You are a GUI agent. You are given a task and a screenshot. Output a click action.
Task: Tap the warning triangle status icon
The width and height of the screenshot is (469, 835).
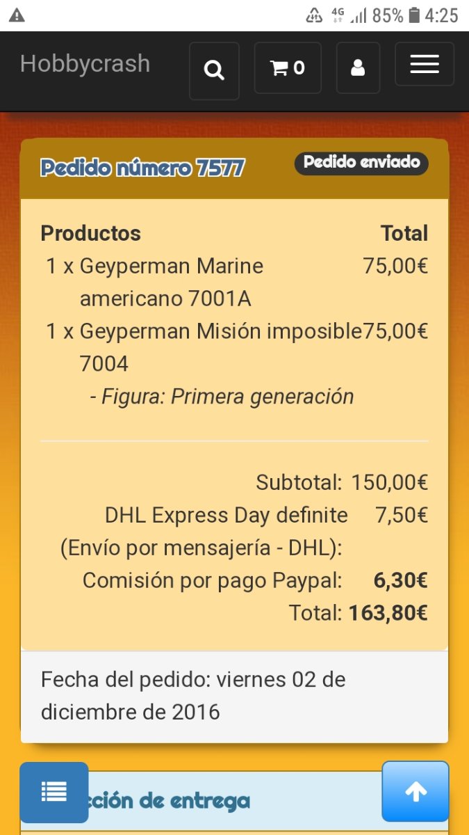click(17, 15)
